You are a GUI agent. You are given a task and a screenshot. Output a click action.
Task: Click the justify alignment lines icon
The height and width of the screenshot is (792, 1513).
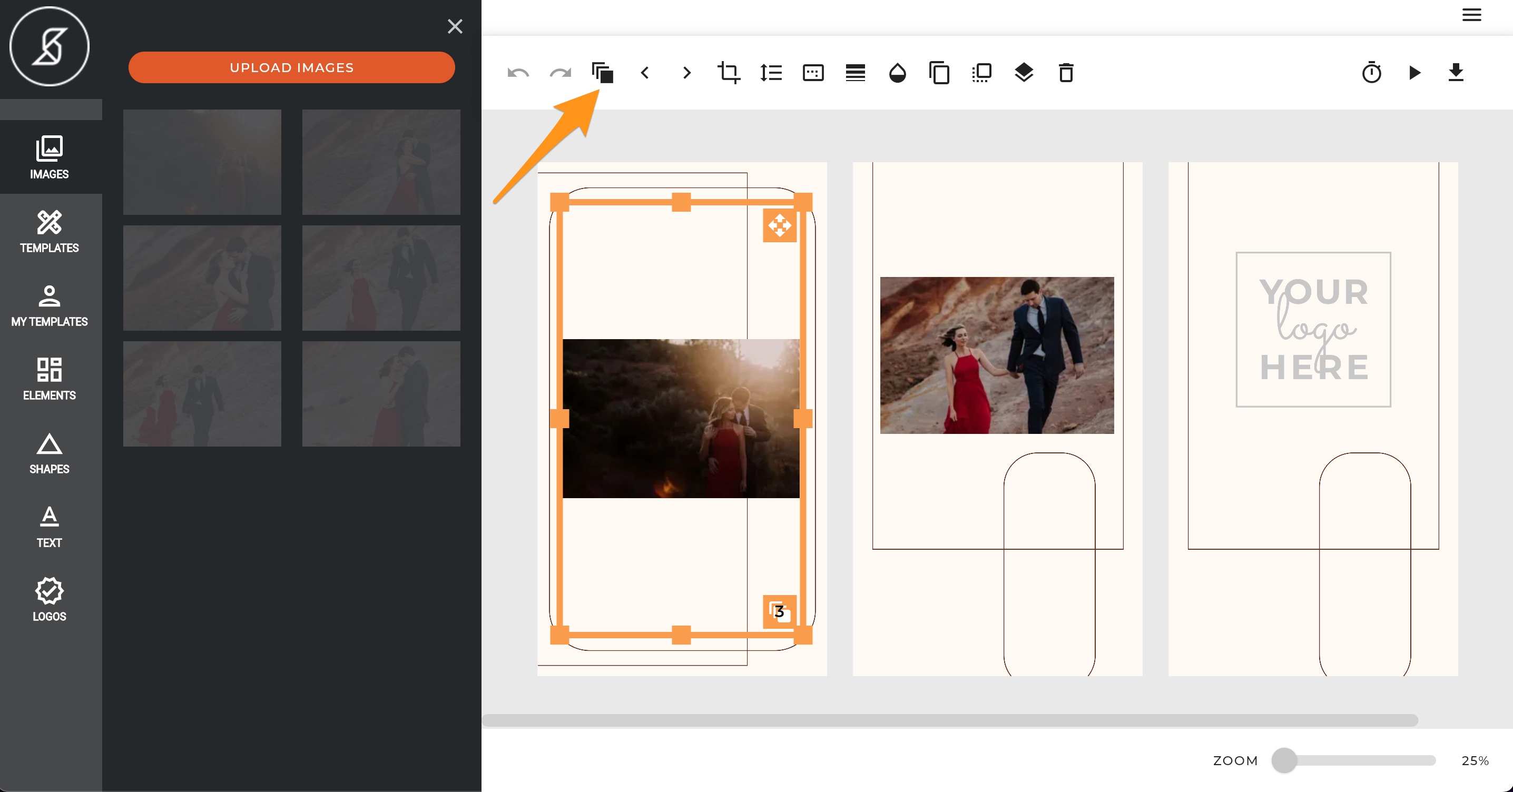click(855, 73)
